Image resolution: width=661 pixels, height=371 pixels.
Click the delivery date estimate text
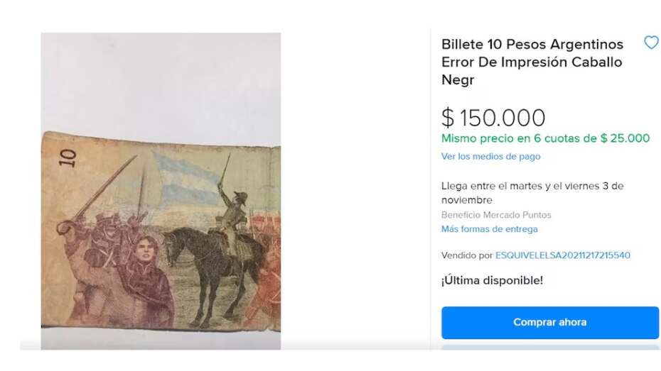pos(532,193)
